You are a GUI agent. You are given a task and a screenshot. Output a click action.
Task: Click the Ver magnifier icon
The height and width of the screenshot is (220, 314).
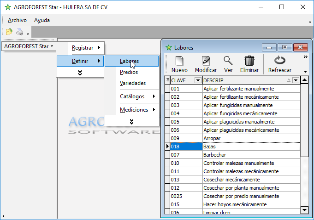[x=228, y=61]
